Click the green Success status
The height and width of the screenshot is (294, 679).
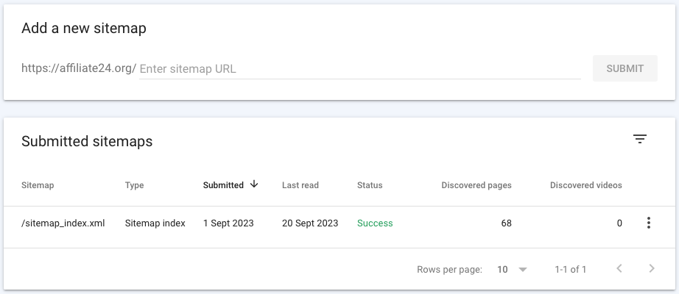pos(375,223)
